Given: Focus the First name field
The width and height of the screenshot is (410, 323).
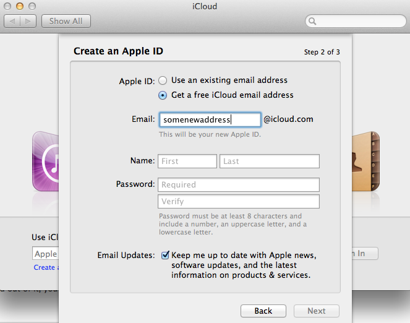Looking at the screenshot, I should (x=187, y=161).
